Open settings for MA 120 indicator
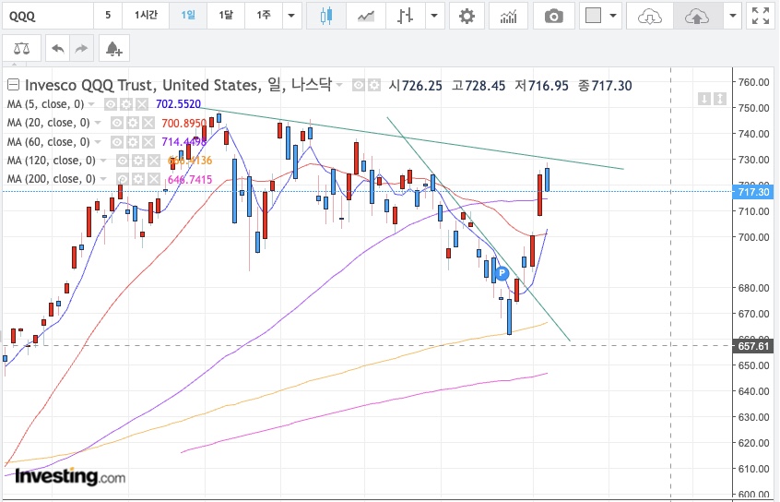This screenshot has width=780, height=502. pos(138,161)
